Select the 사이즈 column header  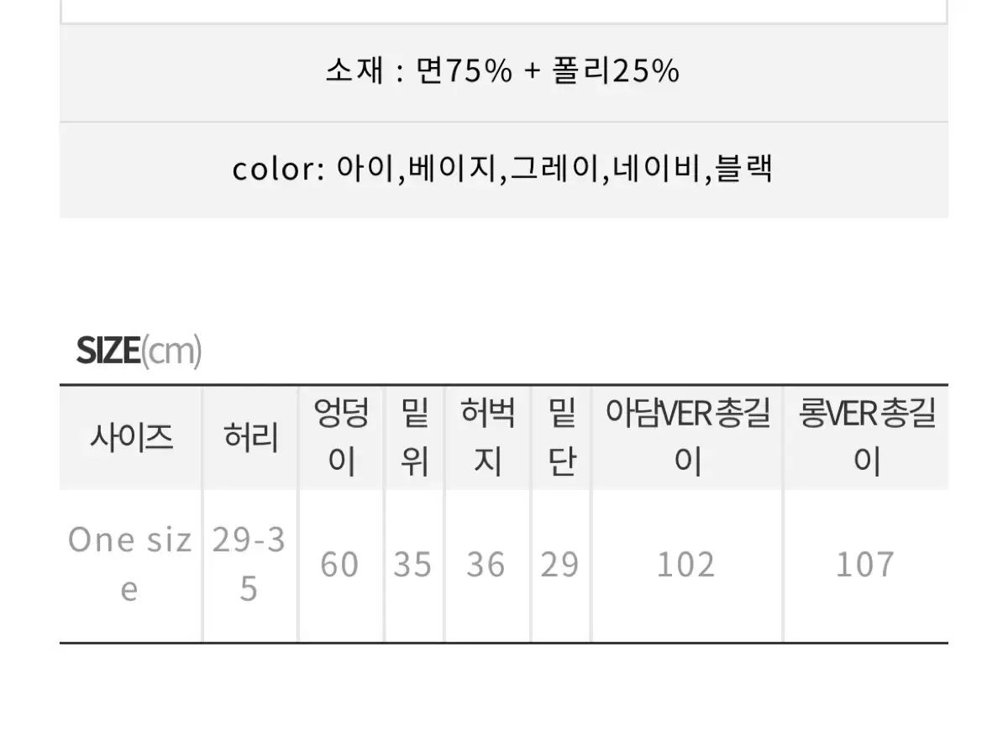click(x=131, y=437)
